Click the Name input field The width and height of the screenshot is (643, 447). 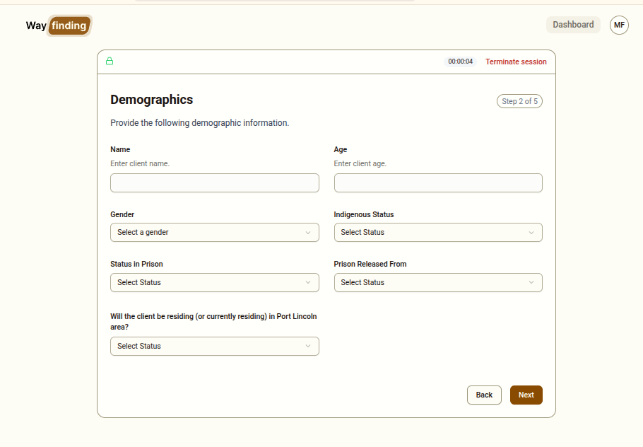point(214,182)
